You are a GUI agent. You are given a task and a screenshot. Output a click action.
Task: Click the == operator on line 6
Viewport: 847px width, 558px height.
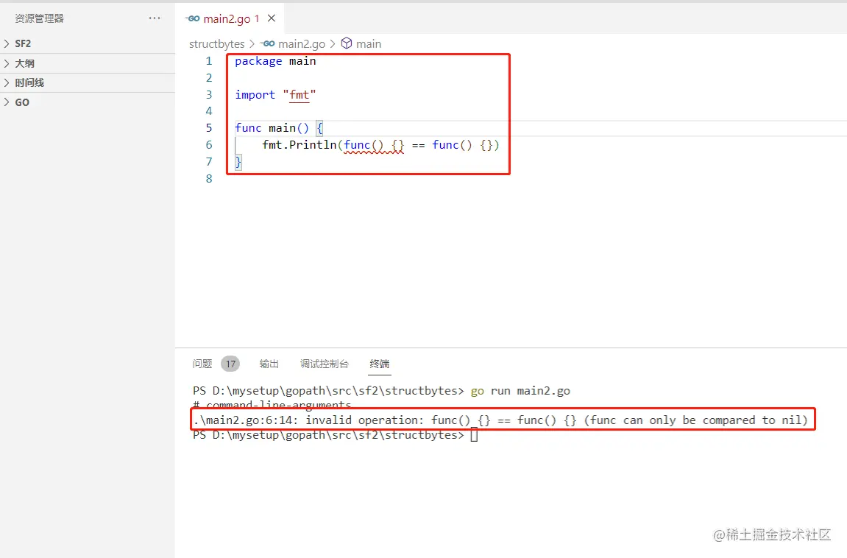pos(418,145)
